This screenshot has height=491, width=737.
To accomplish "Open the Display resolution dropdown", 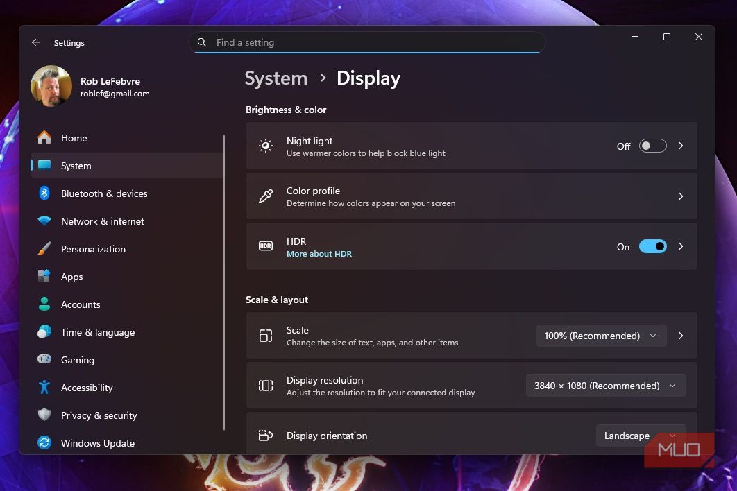I will tap(606, 386).
